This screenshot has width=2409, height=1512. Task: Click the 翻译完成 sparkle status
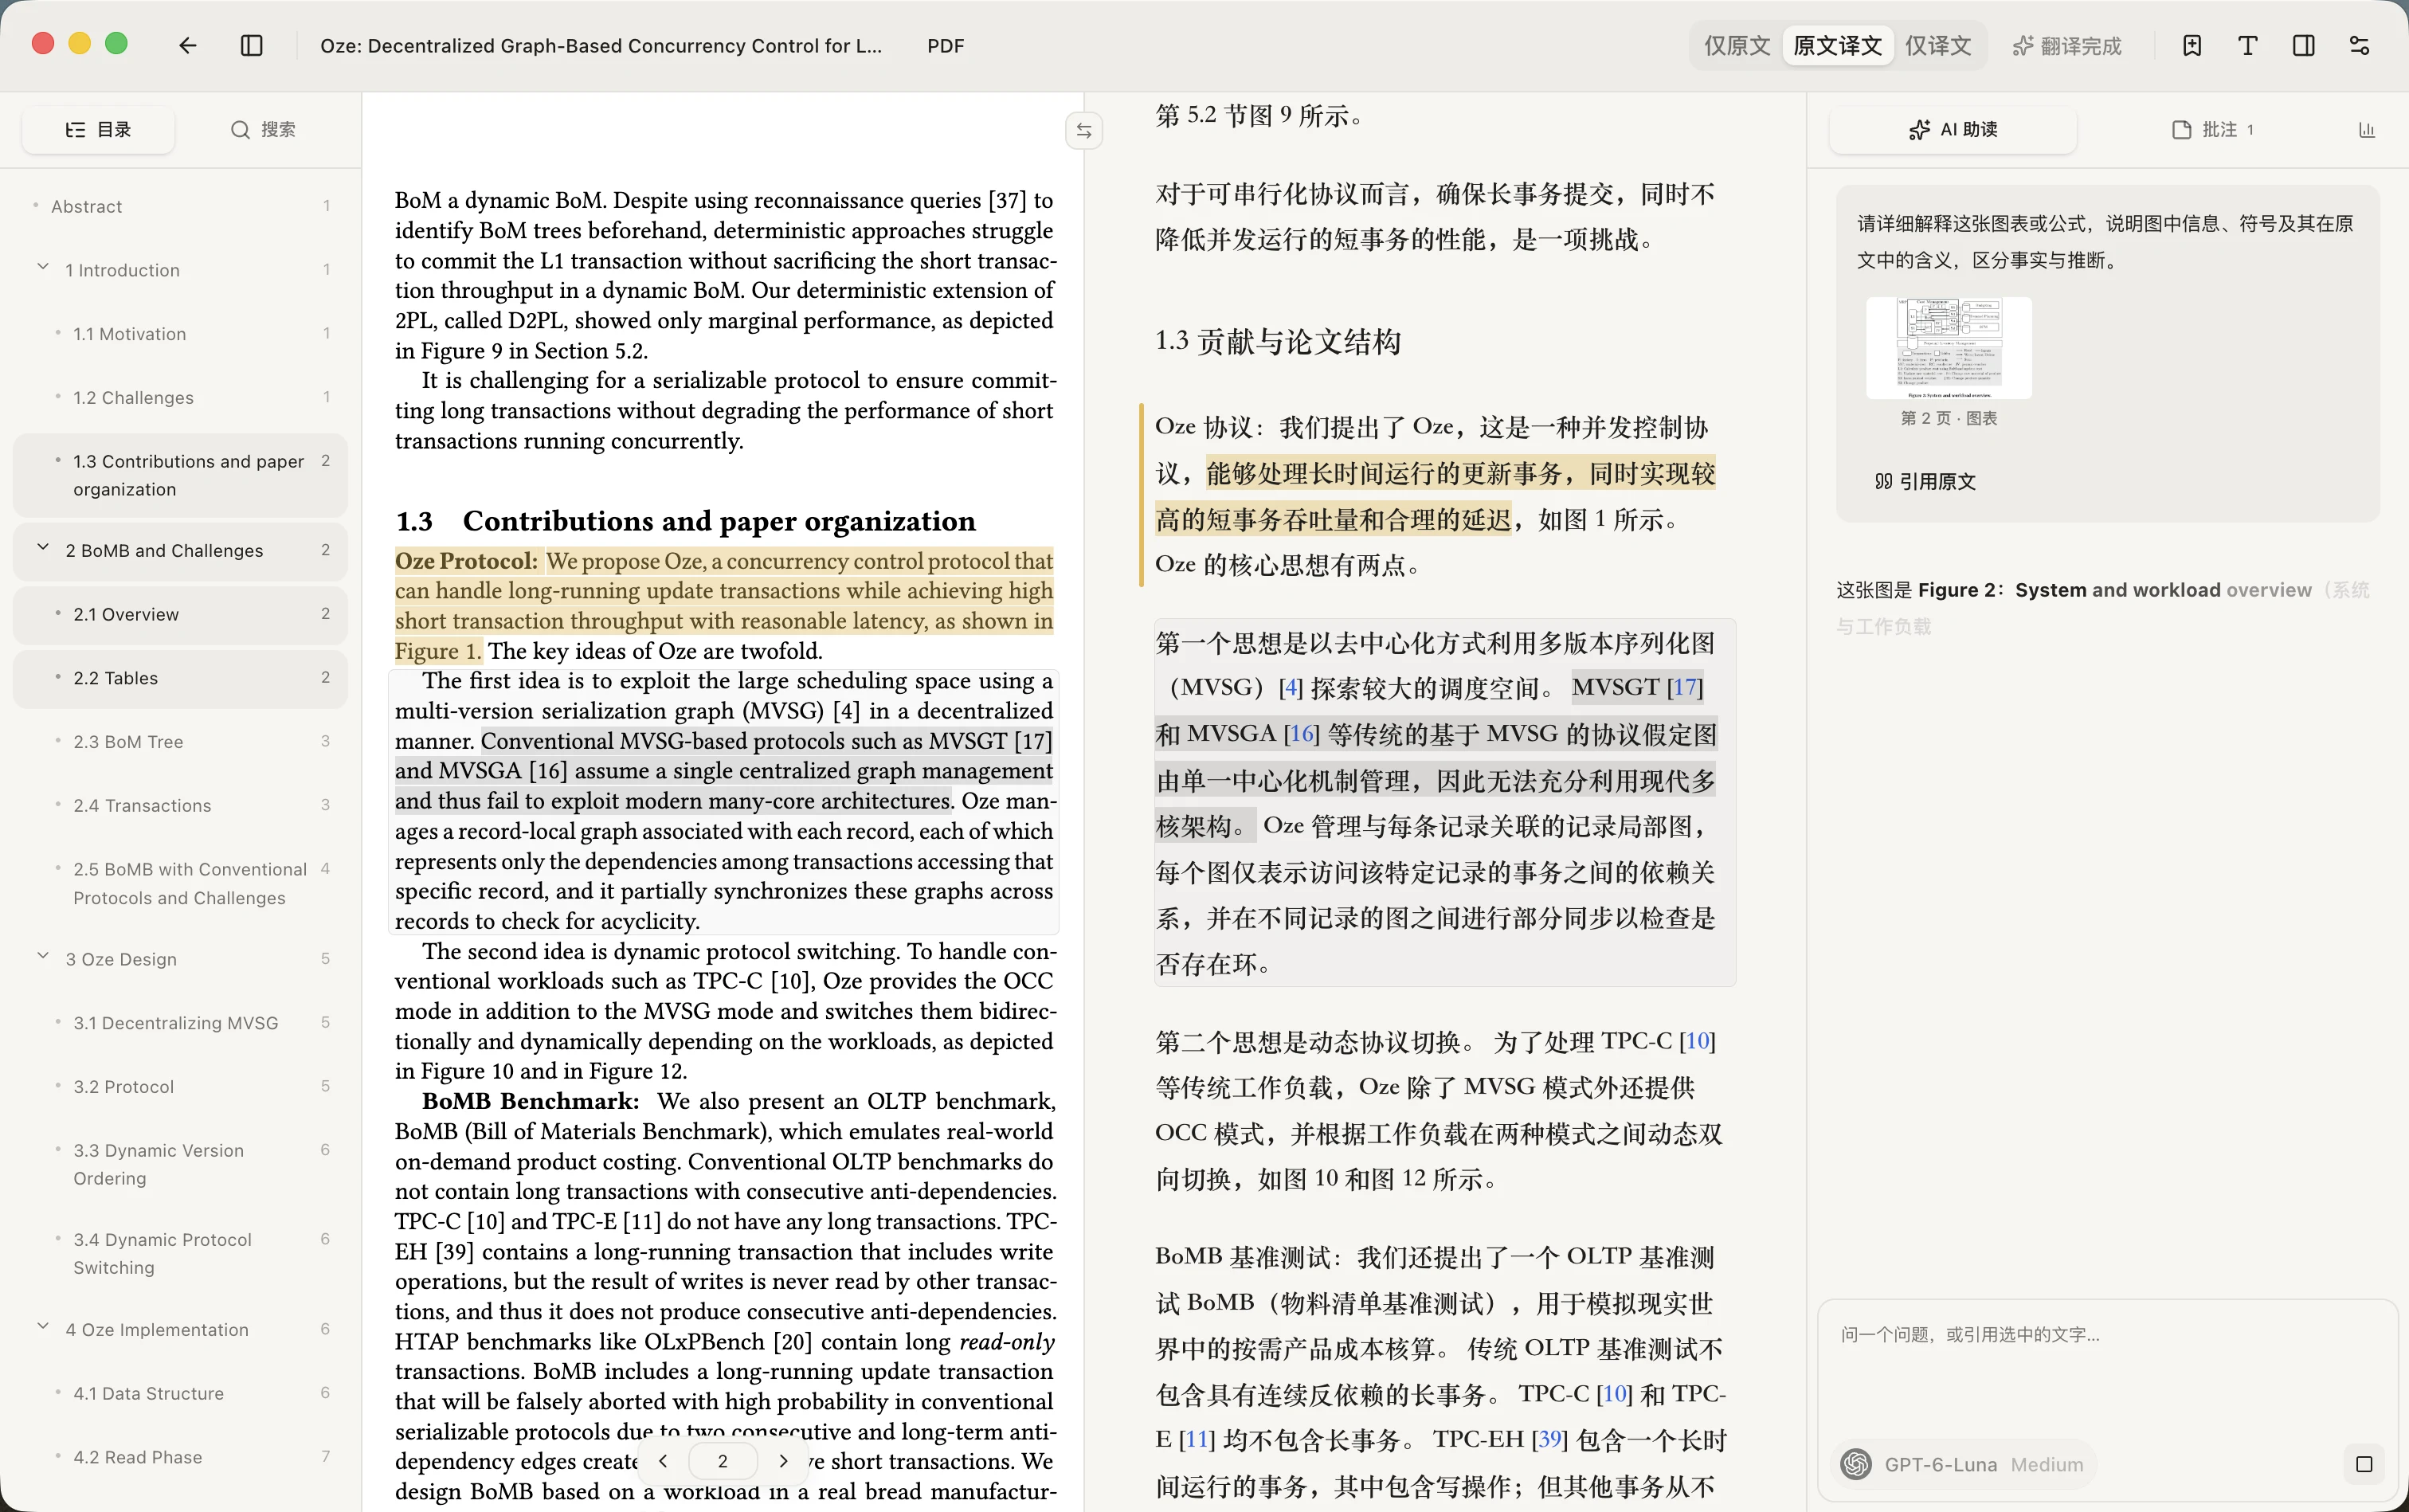coord(2067,46)
